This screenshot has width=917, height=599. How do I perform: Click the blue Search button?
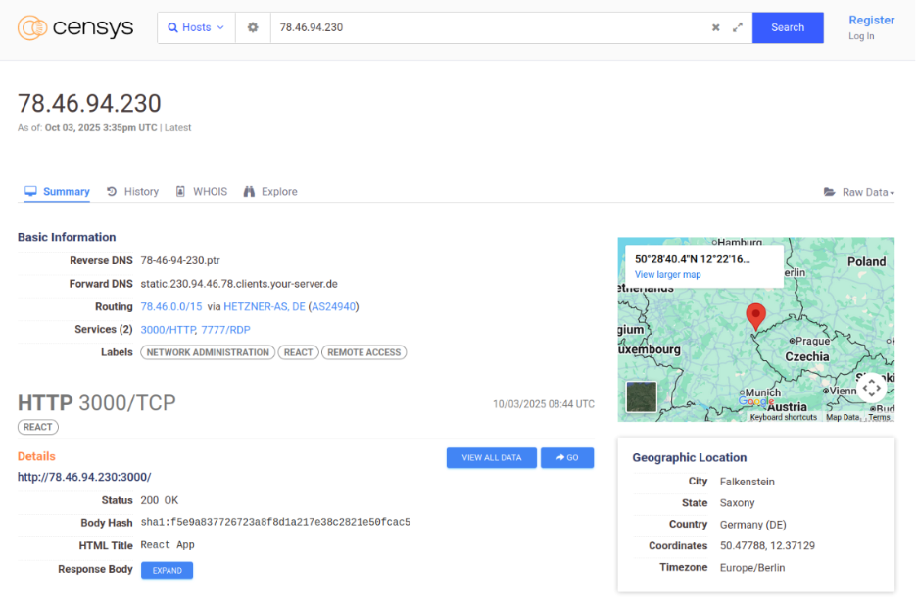pyautogui.click(x=787, y=27)
